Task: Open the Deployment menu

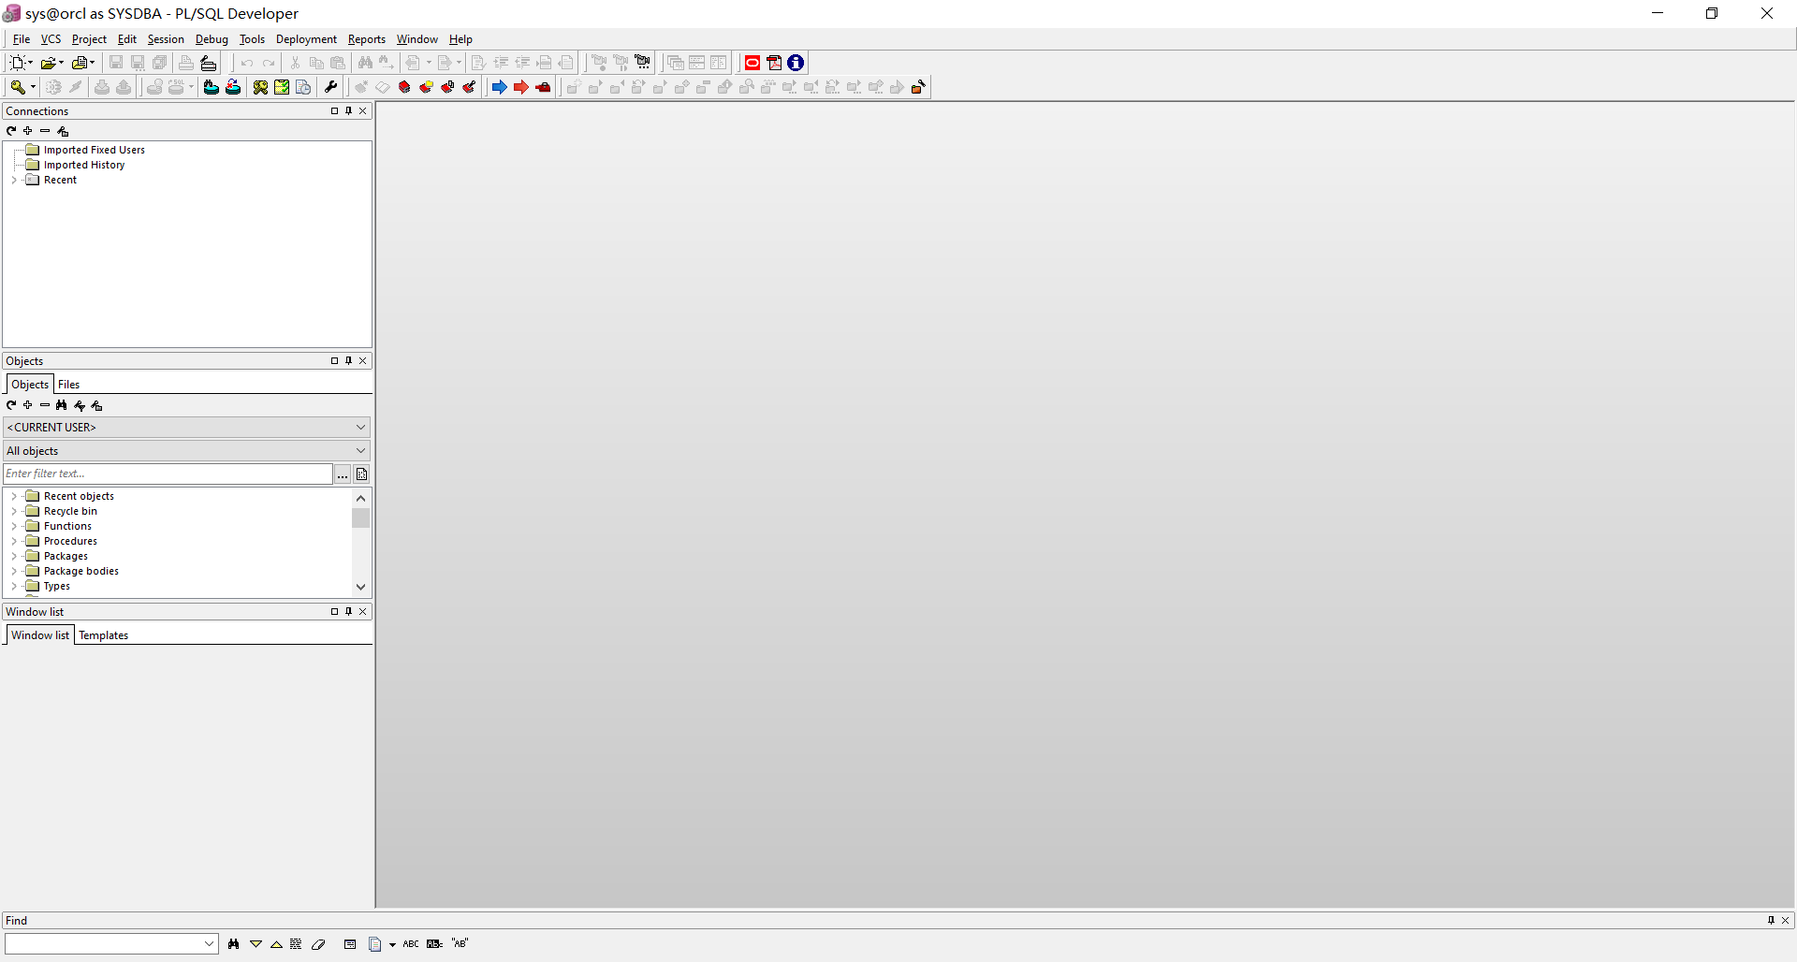Action: pos(306,39)
